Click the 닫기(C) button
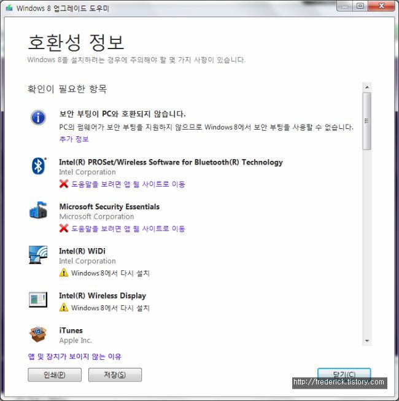The width and height of the screenshot is (399, 401). 344,375
